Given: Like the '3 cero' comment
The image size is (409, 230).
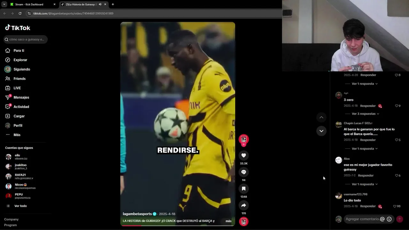Looking at the screenshot, I should point(397,106).
